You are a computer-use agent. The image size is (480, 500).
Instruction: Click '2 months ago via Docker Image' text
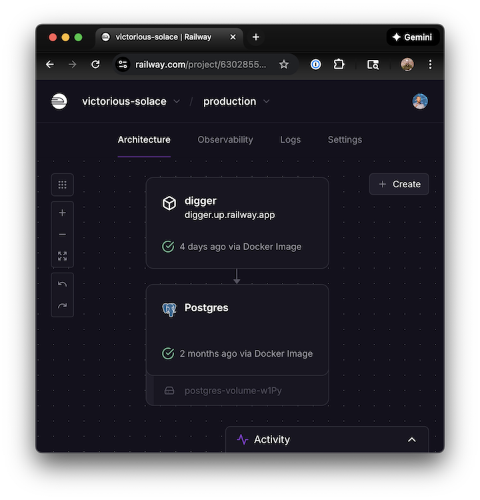point(246,353)
